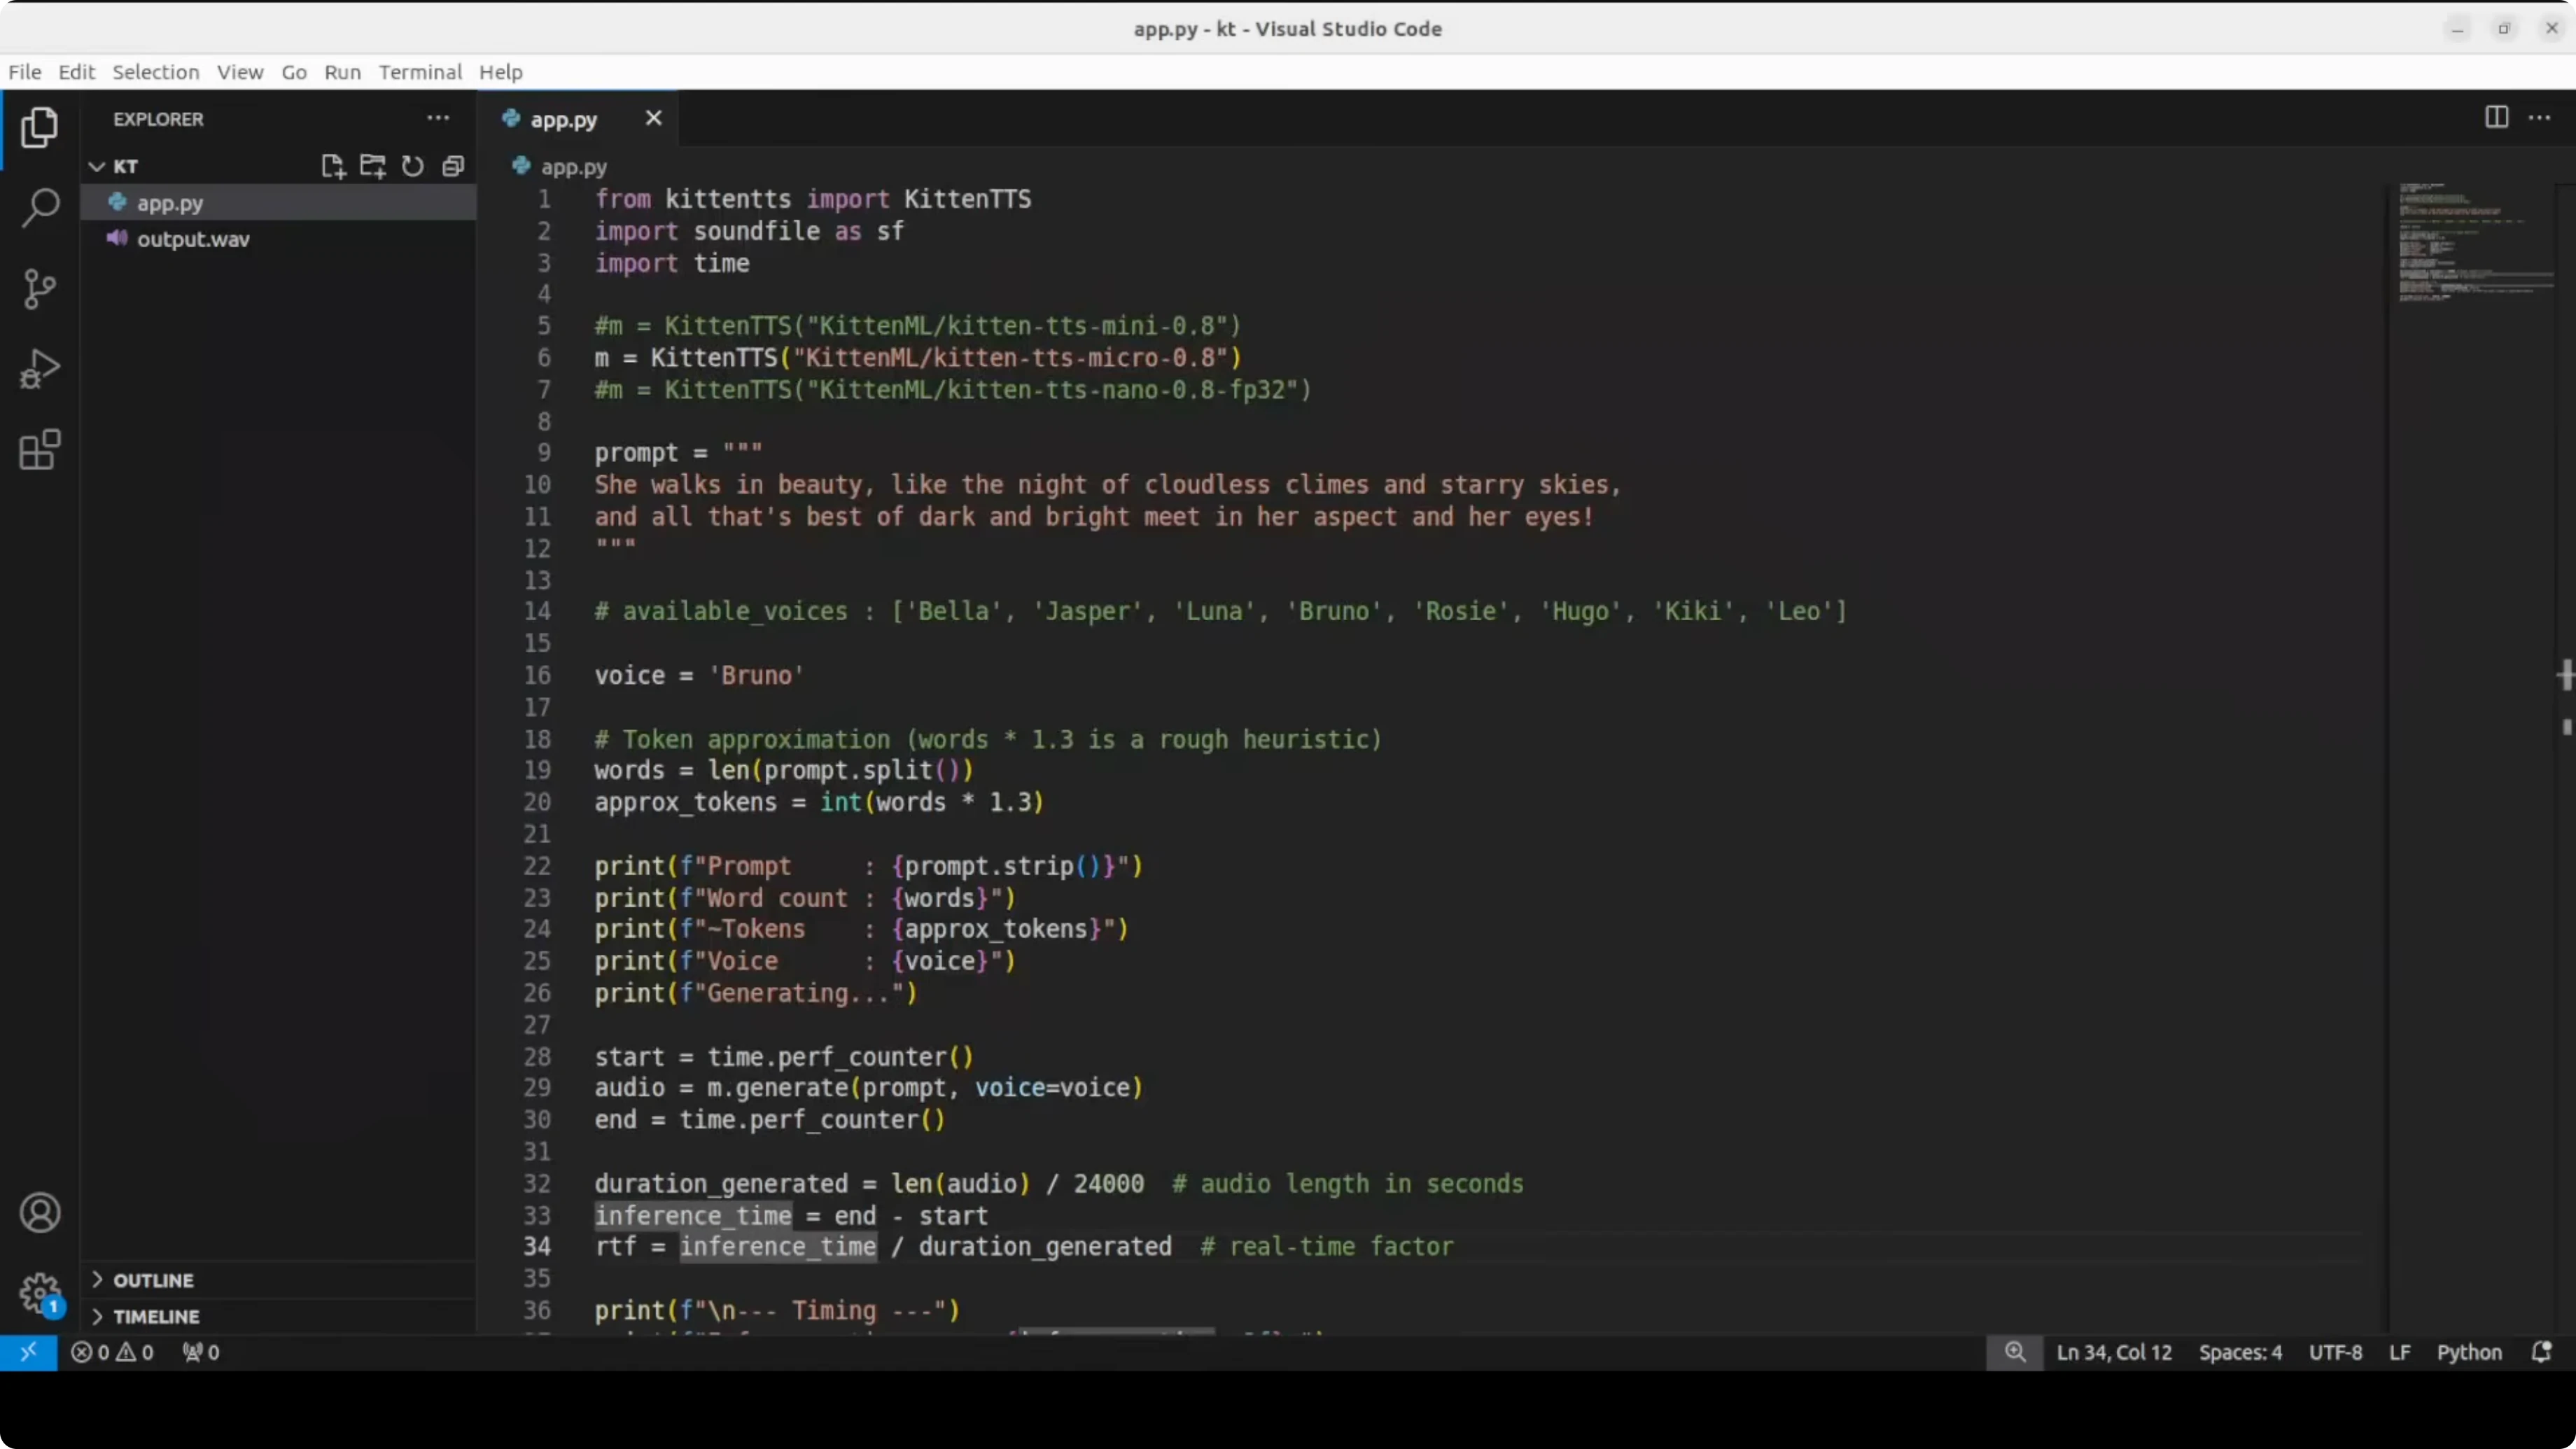
Task: Open the Manage gear menu
Action: [x=40, y=1293]
